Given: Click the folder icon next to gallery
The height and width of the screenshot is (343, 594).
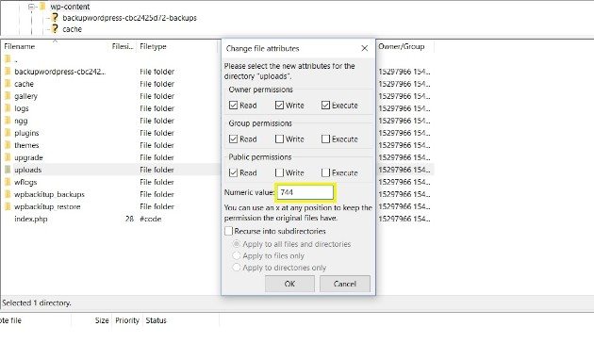Looking at the screenshot, I should pos(8,96).
